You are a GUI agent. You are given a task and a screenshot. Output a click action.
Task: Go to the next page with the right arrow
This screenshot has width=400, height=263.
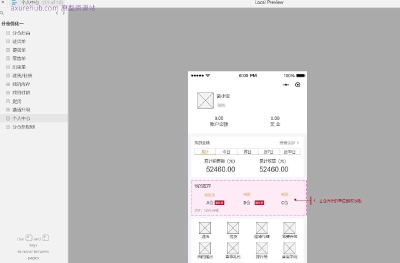click(x=63, y=13)
